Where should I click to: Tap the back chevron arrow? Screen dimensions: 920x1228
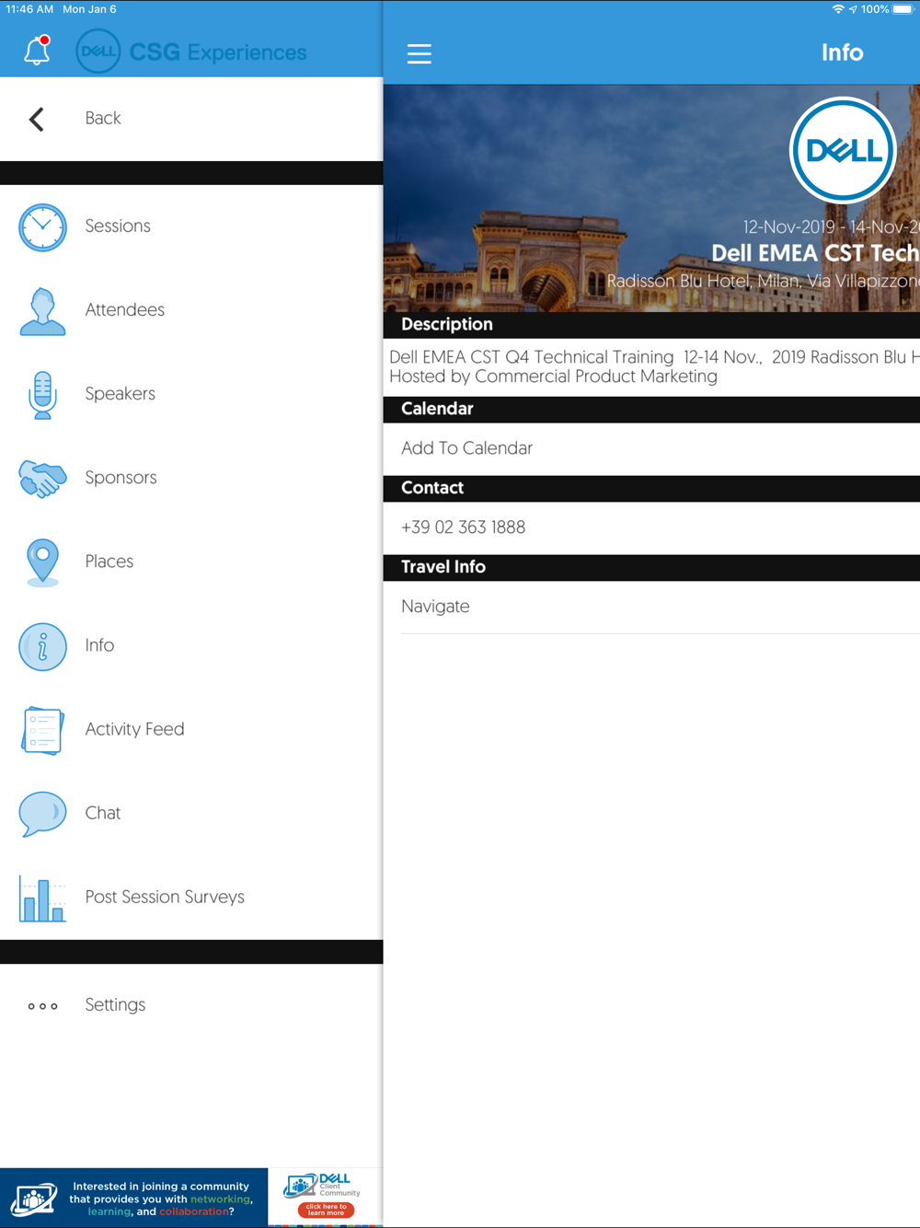coord(37,119)
